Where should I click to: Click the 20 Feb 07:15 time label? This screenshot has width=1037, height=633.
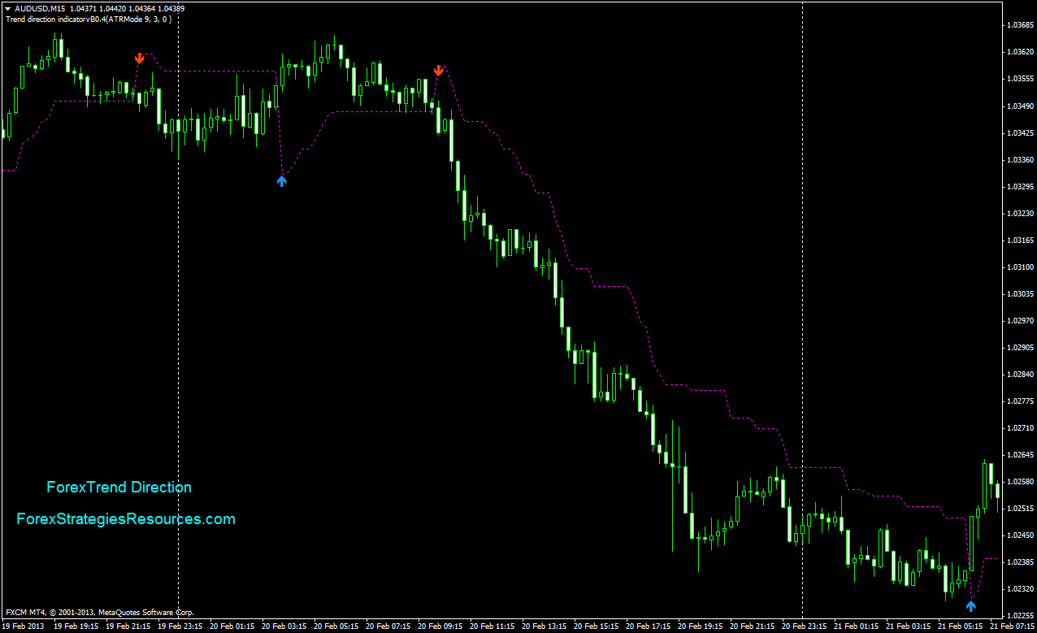[x=388, y=626]
